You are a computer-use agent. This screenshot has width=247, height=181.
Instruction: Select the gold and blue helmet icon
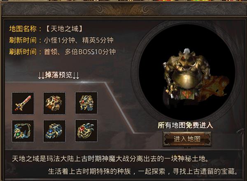[86, 103]
